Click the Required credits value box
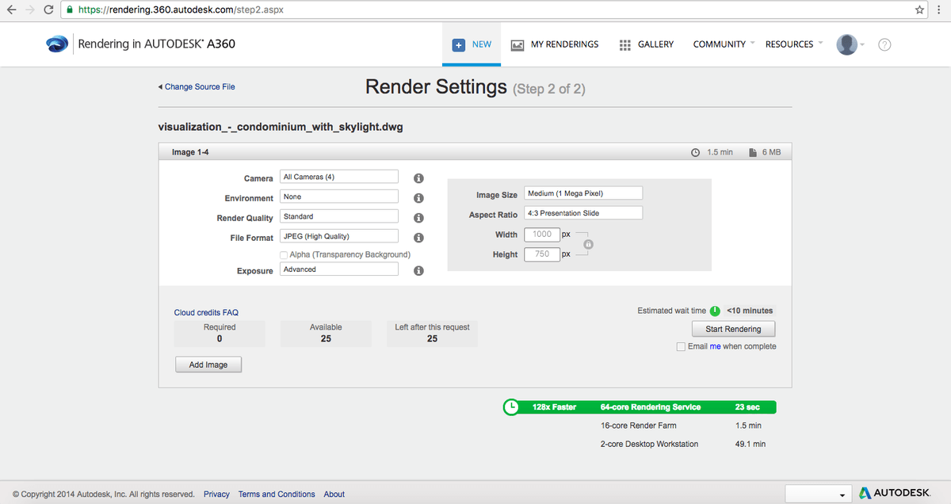Viewport: 951px width, 504px height. pyautogui.click(x=220, y=333)
